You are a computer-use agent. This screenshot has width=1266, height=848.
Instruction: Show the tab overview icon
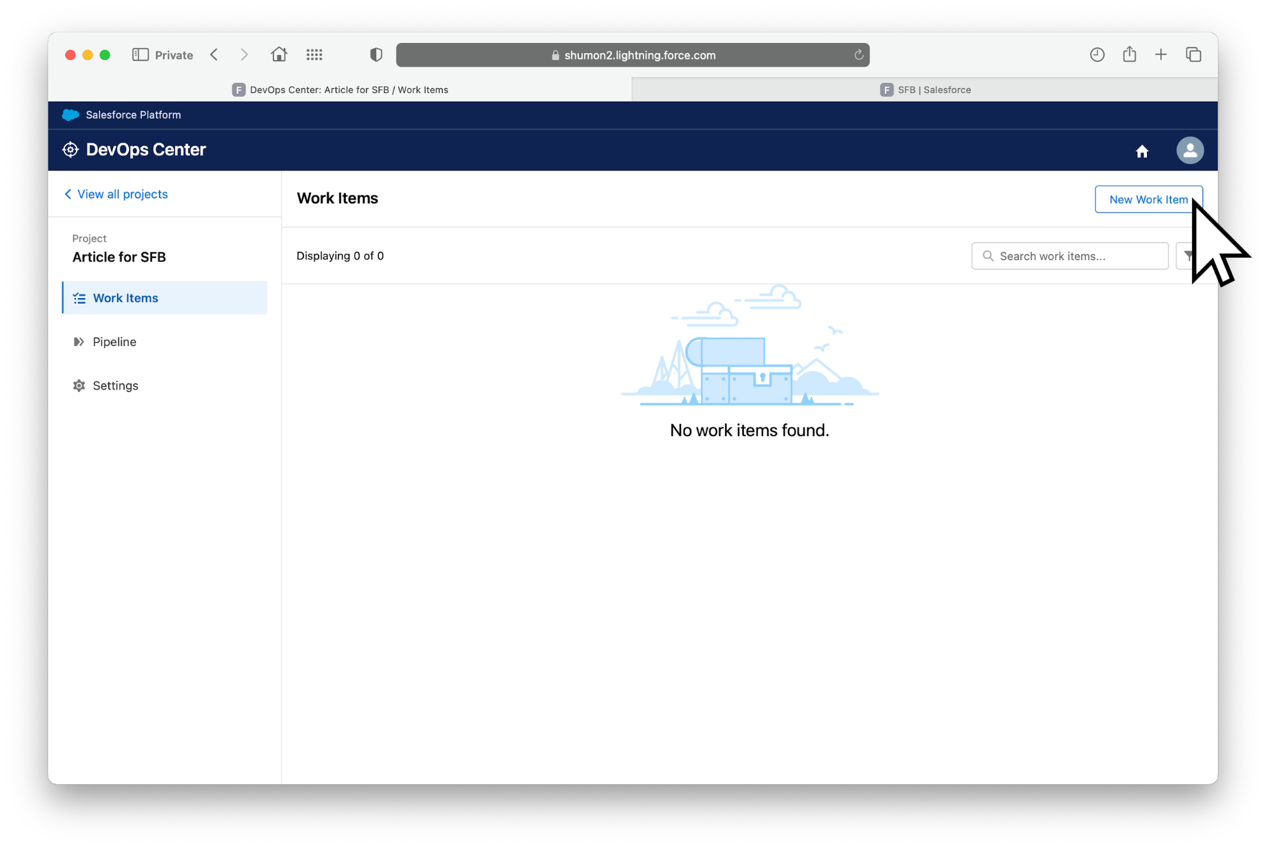(1193, 55)
